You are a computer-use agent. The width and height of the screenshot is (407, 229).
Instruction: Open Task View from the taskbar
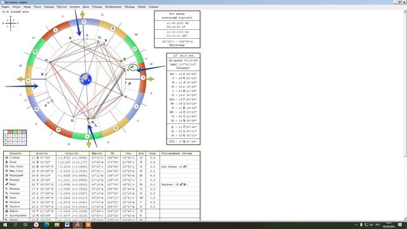tap(25, 225)
